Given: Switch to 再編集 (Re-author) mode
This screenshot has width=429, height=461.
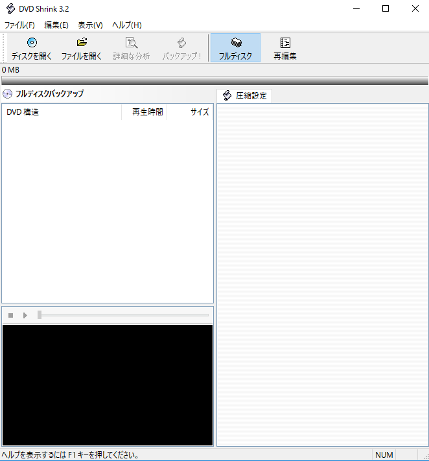Looking at the screenshot, I should (285, 48).
